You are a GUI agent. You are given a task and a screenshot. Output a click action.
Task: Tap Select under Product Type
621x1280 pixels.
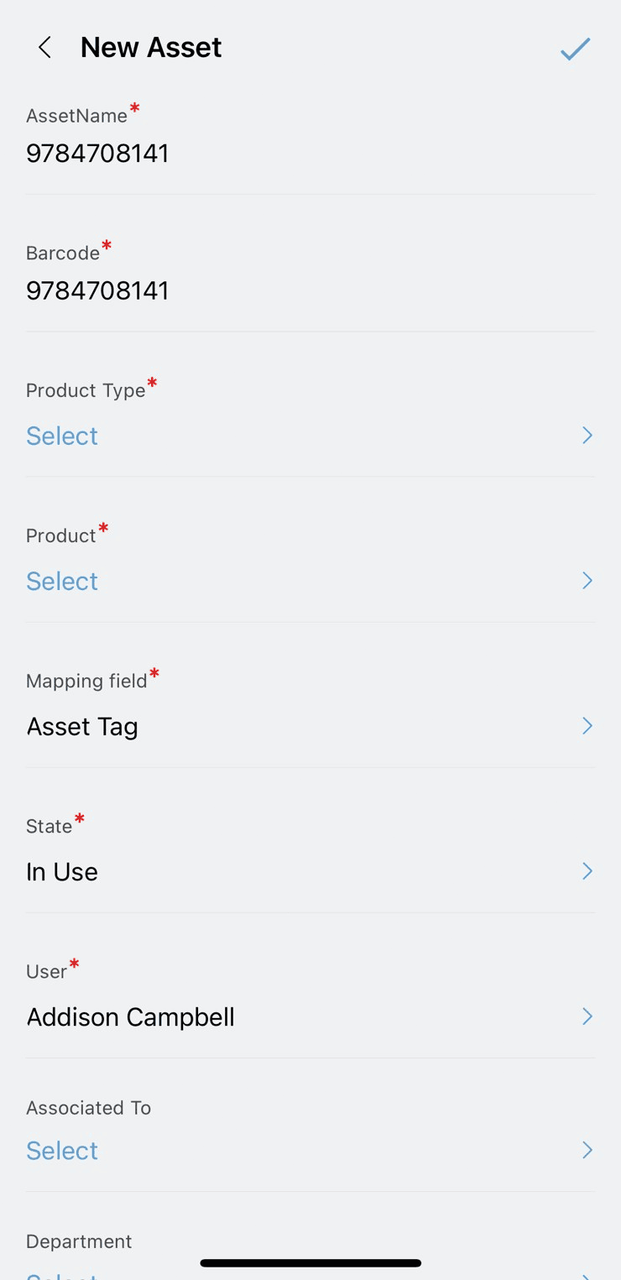point(62,436)
